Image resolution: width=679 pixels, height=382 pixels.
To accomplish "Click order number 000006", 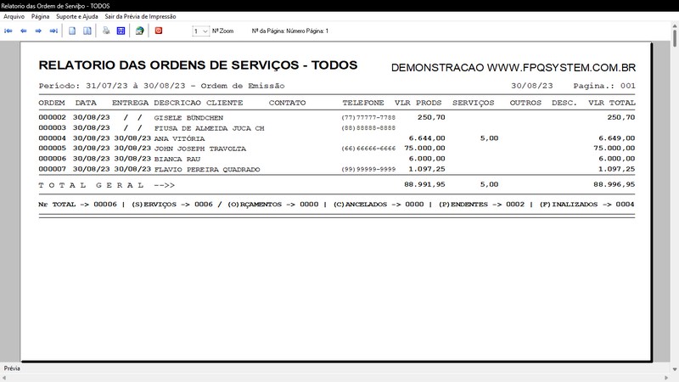I will click(x=53, y=159).
